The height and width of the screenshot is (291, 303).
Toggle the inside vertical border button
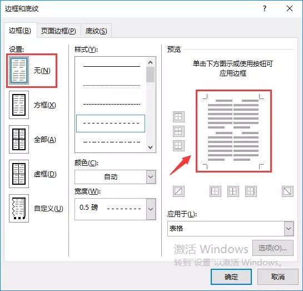(233, 191)
